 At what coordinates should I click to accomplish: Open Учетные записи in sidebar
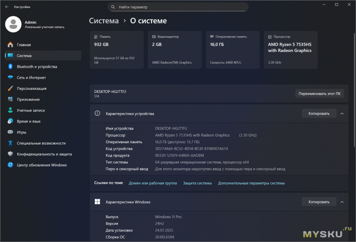[43, 110]
